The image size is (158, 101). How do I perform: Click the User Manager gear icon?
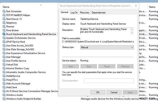[x=4, y=57]
